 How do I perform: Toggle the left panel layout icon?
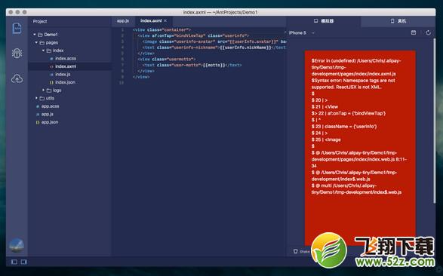14,262
